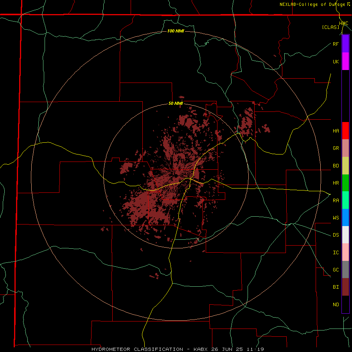Image resolution: width=352 pixels, height=352 pixels.
Task: Click the WS legend label
Action: [336, 218]
